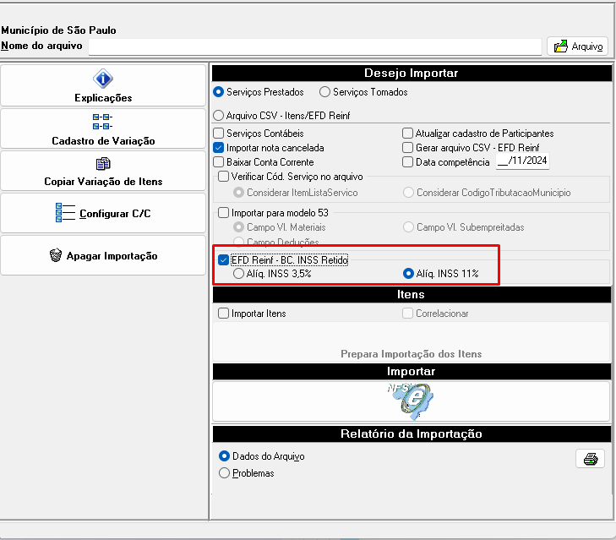616x540 pixels.
Task: Select Dados do Arquivo report option
Action: [x=262, y=455]
